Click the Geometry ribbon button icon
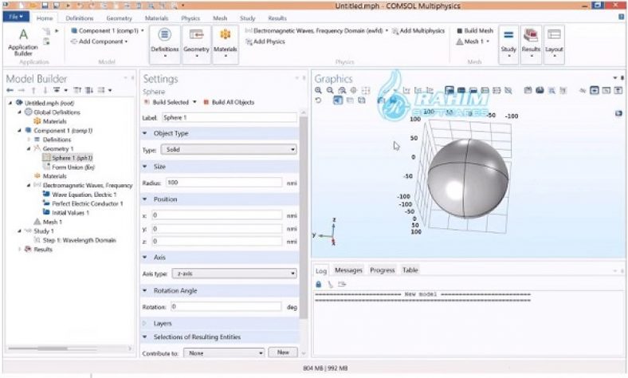Screen dimensions: 628x378 pyautogui.click(x=195, y=36)
